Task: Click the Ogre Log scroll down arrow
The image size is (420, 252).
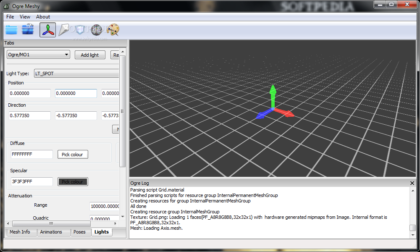Action: [413, 235]
